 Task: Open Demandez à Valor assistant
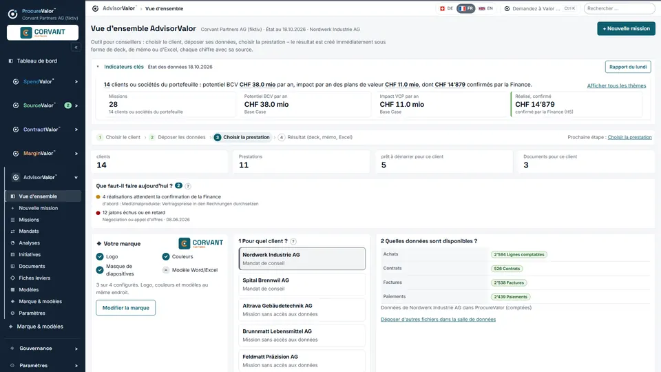point(540,8)
